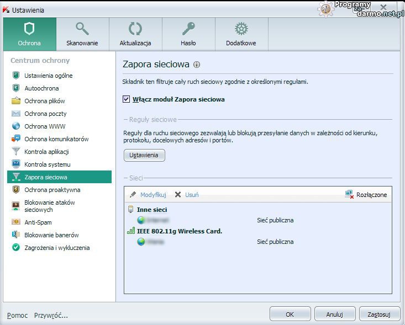The width and height of the screenshot is (405, 325).
Task: Click the folder icon for Ochrona plików
Action: tap(16, 100)
